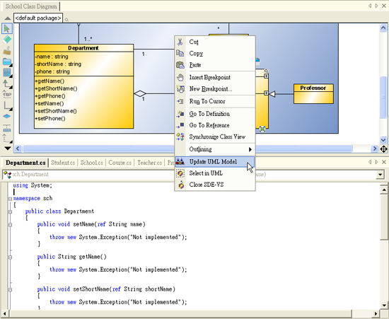Select the package folder tool in diagram toolbar
This screenshot has height=319, width=389.
point(7,62)
